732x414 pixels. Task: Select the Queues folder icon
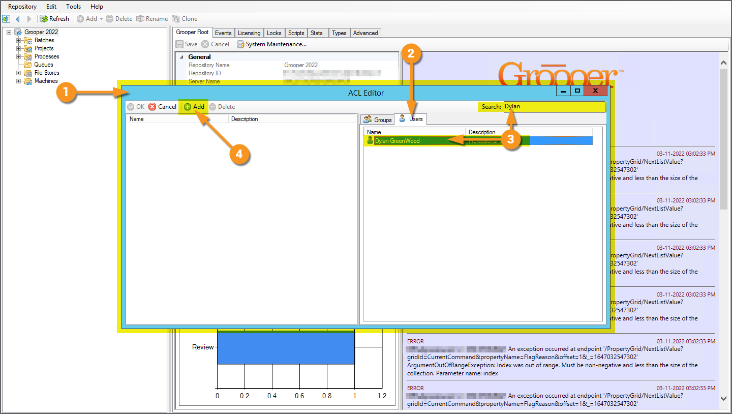click(28, 65)
